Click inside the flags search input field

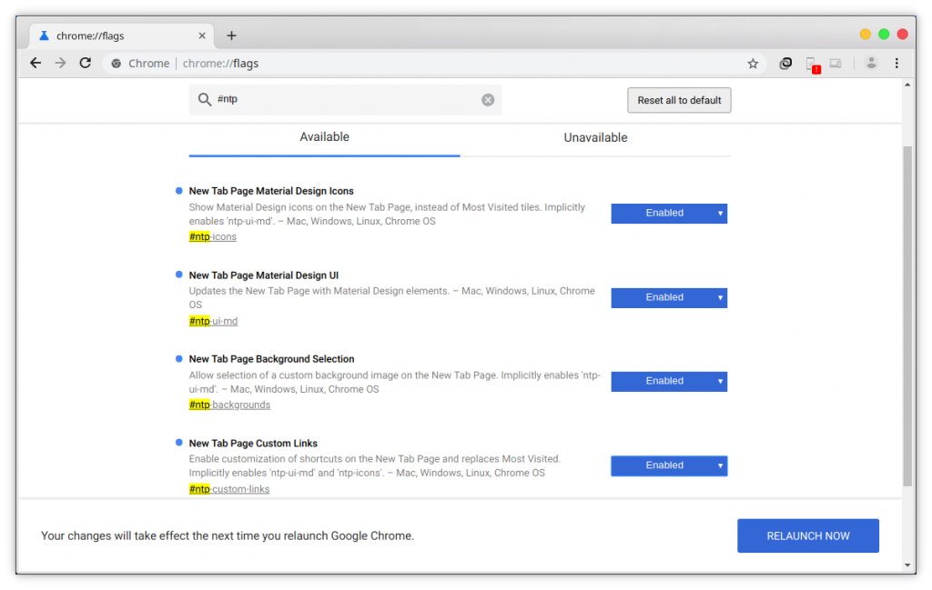[x=346, y=100]
